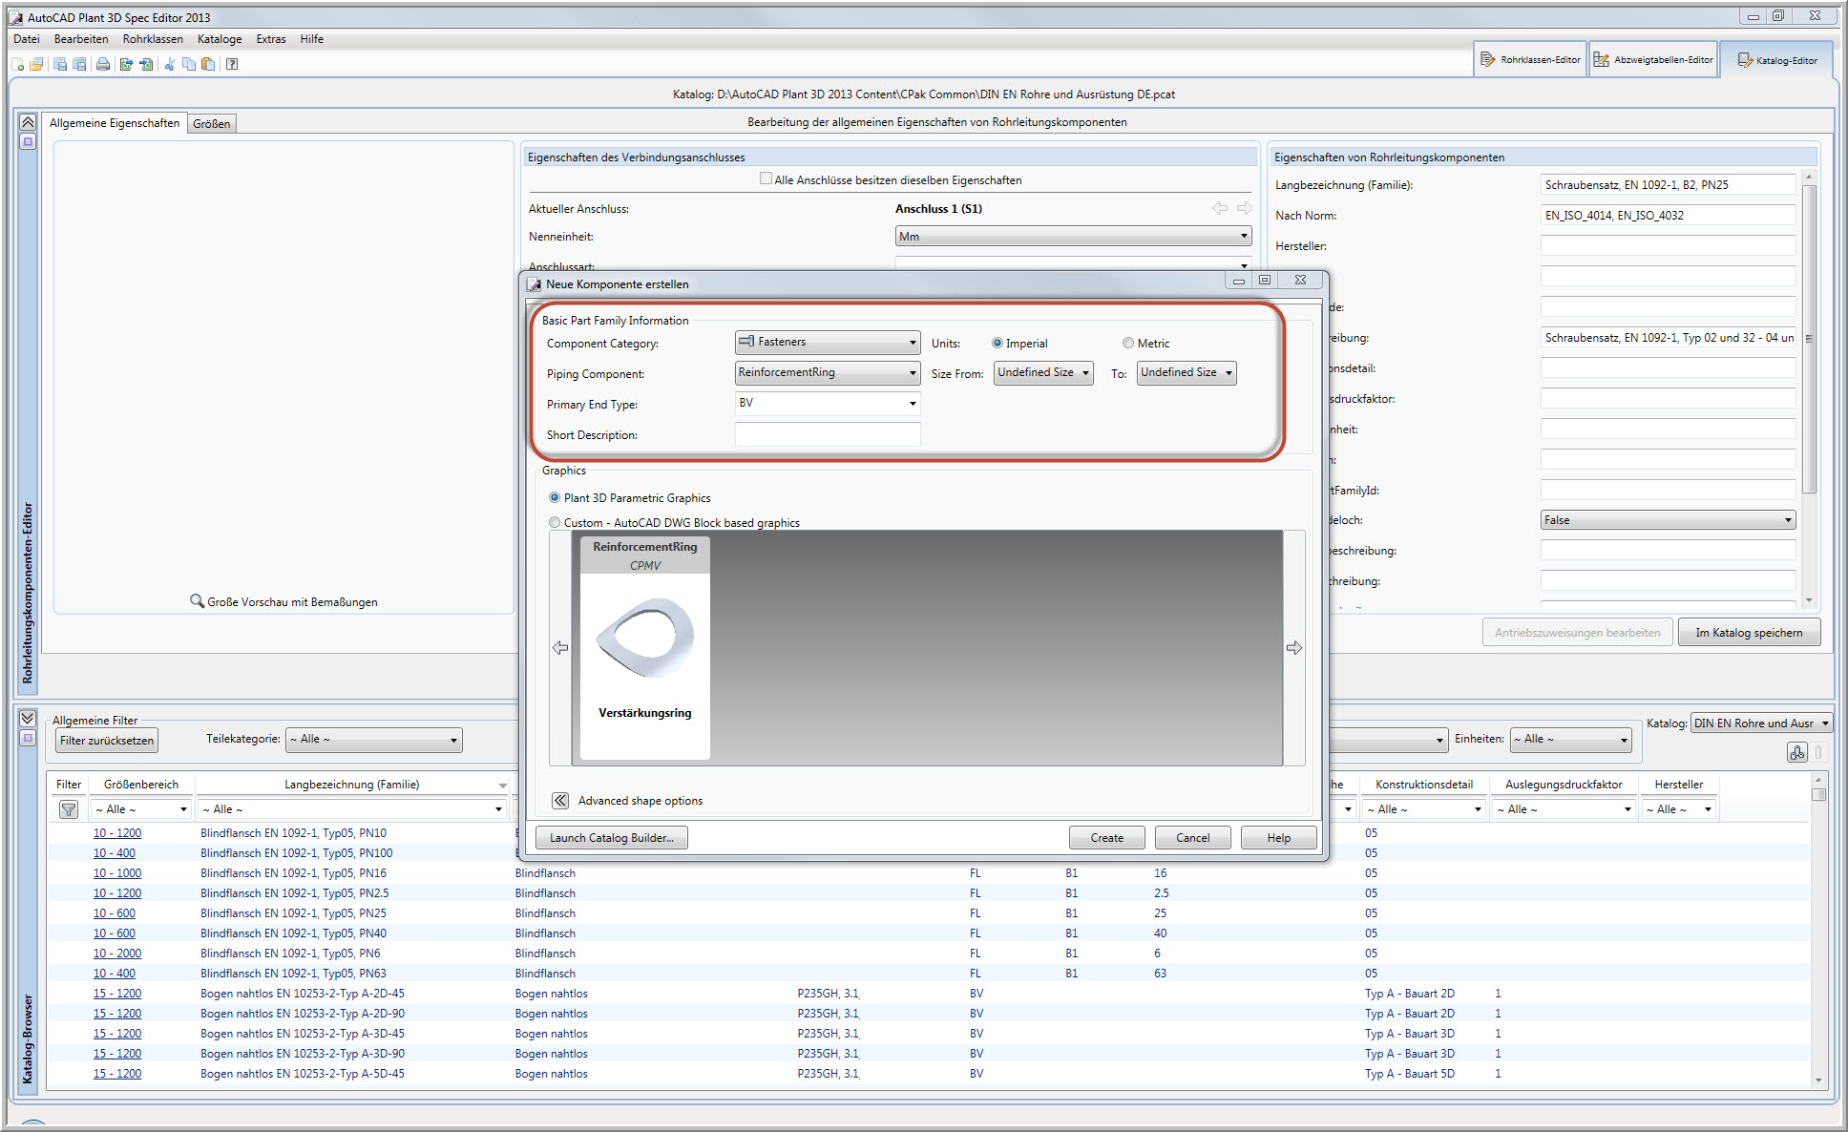
Task: Switch to the Allgemeine Eigenschaften tab
Action: click(115, 123)
